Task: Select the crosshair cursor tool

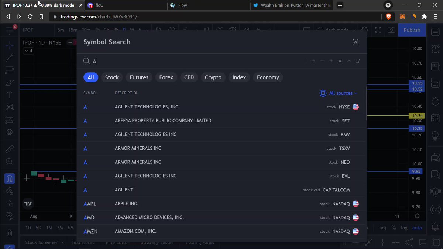Action: [10, 45]
